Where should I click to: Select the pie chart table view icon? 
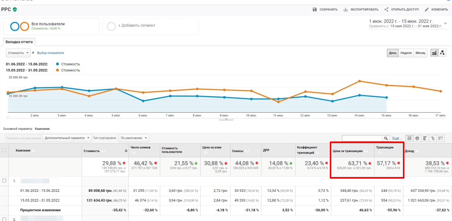(417, 138)
